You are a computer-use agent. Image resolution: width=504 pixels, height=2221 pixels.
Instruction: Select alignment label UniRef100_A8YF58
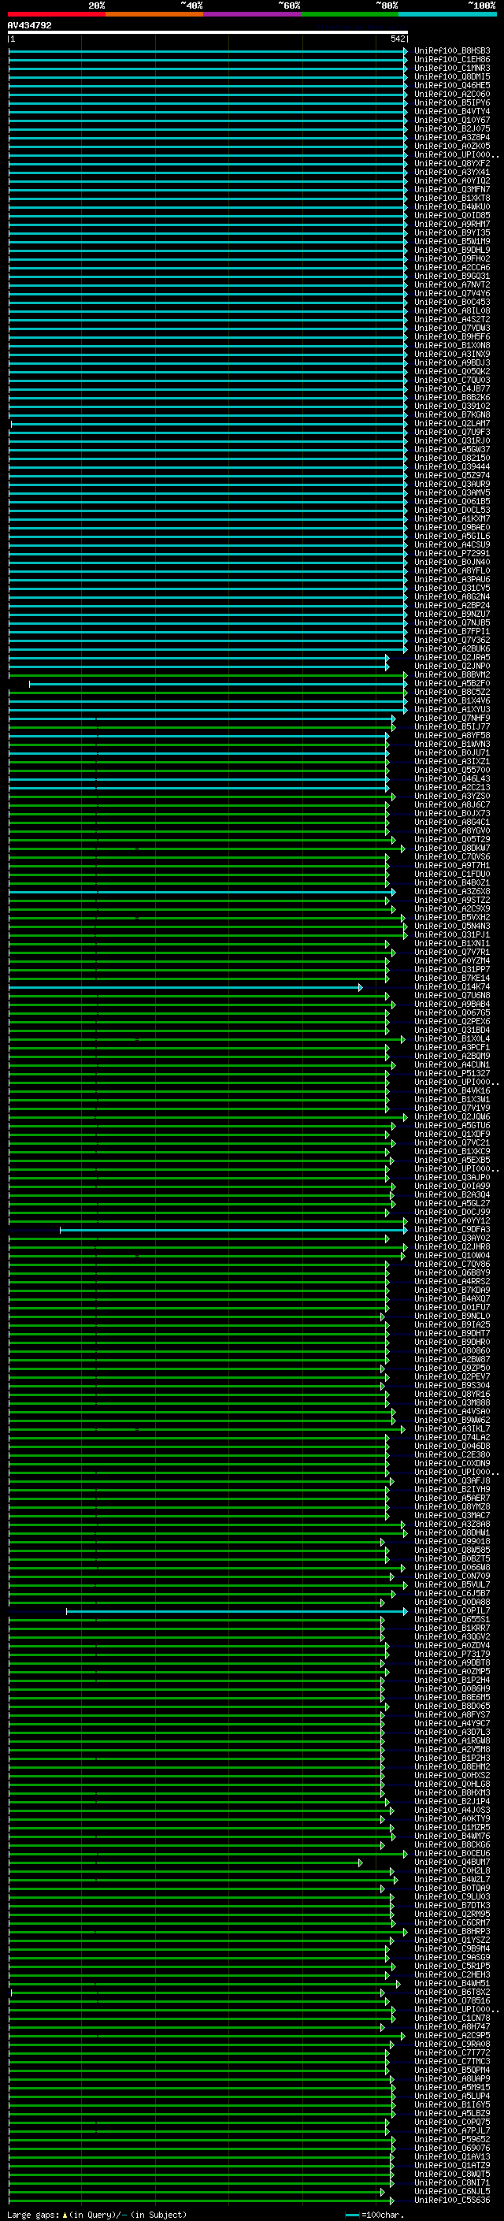452,735
